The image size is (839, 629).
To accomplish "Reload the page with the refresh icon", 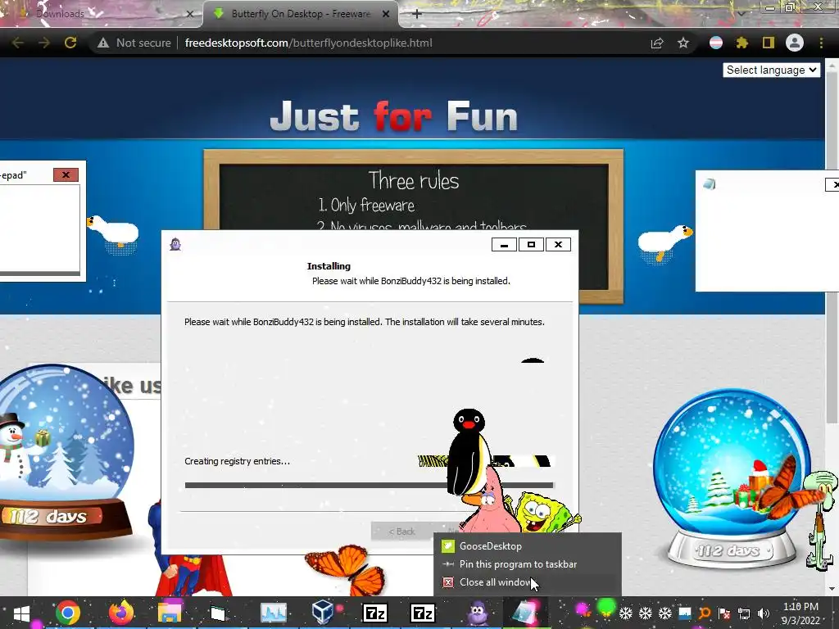I will [70, 43].
